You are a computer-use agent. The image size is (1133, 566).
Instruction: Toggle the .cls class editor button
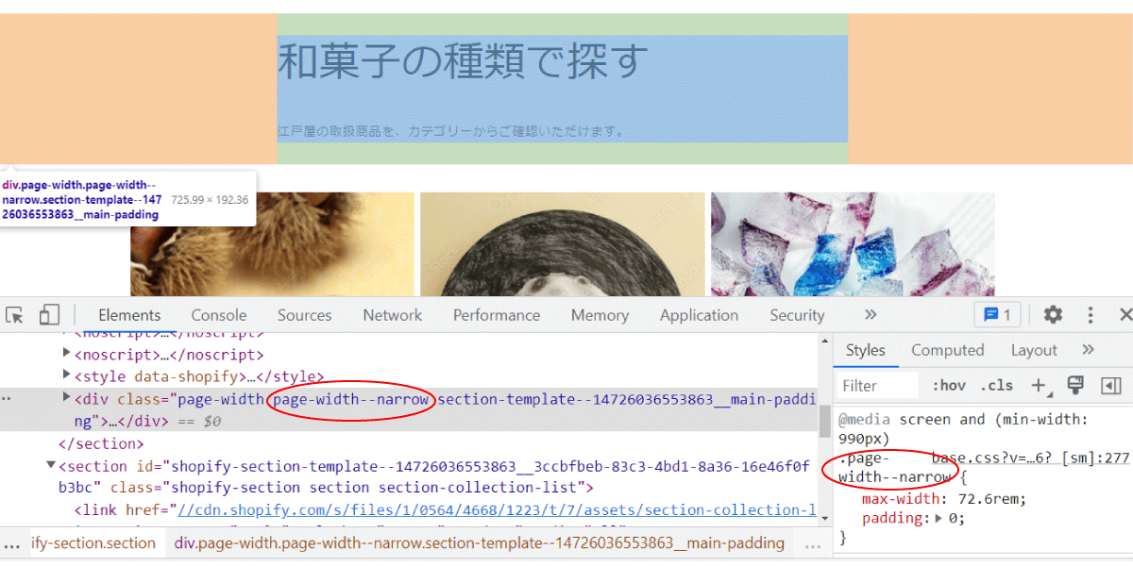coord(996,385)
